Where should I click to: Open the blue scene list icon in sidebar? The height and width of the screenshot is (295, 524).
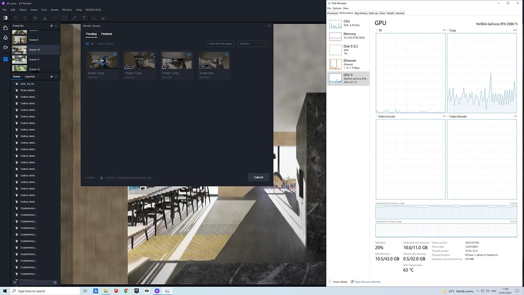click(x=6, y=59)
